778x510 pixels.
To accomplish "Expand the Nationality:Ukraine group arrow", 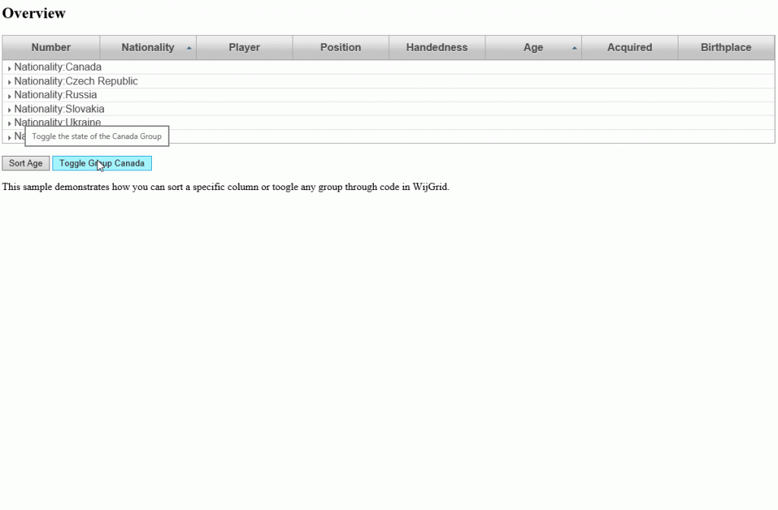I will pyautogui.click(x=9, y=123).
